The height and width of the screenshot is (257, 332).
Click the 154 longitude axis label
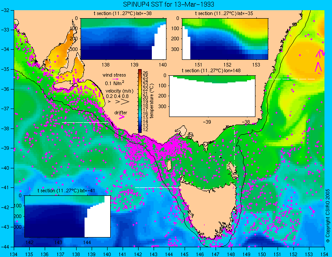pyautogui.click(x=324, y=254)
